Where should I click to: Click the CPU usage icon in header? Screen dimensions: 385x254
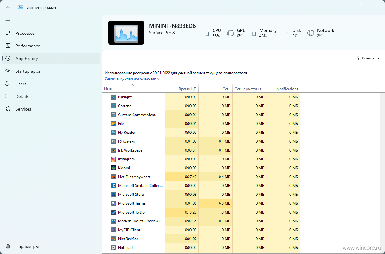pos(208,33)
